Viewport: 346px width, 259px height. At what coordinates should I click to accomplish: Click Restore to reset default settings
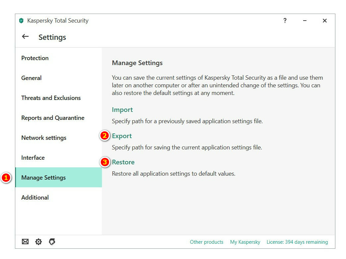point(123,162)
